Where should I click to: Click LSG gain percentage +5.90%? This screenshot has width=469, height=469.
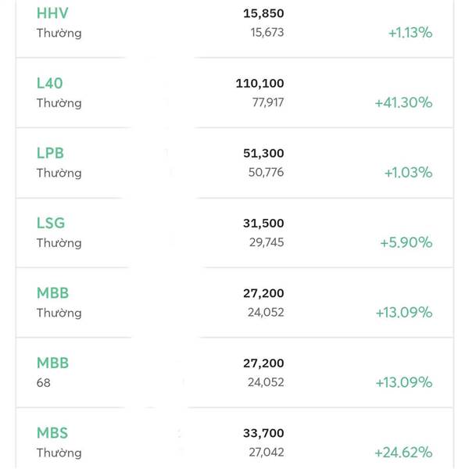[406, 242]
